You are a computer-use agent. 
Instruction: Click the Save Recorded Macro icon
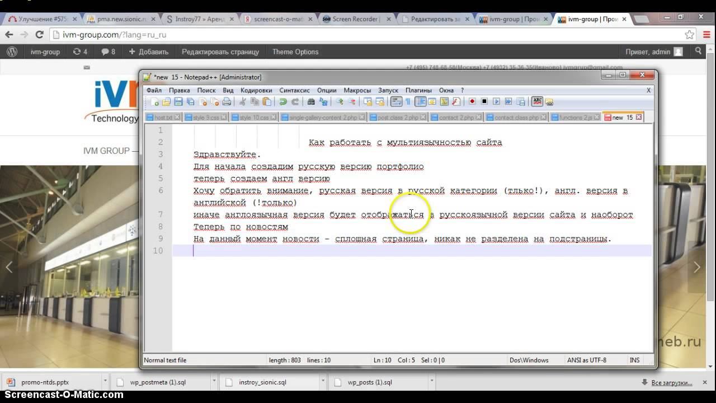(x=521, y=102)
